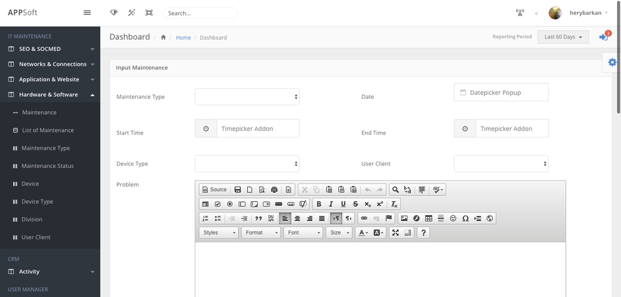This screenshot has width=621, height=297.
Task: Open the Device Type select box
Action: click(x=247, y=164)
